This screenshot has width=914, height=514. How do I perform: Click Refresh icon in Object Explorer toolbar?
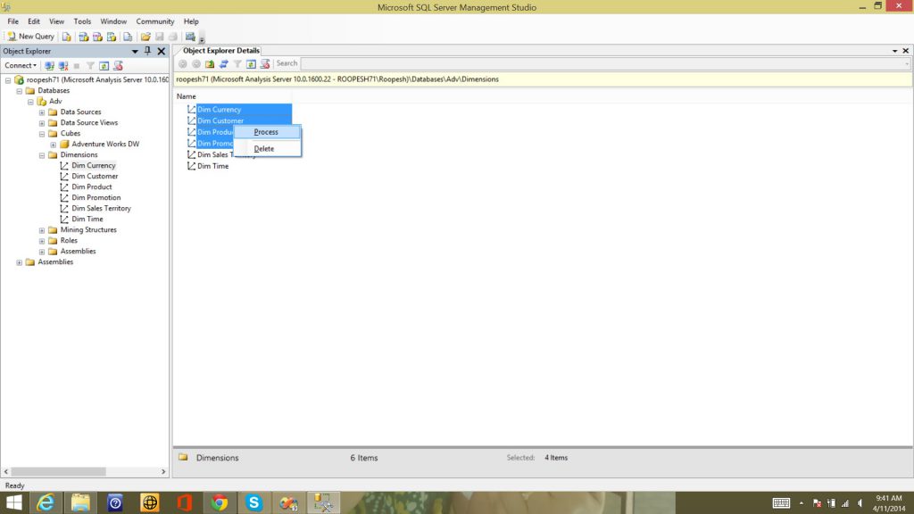tap(104, 65)
